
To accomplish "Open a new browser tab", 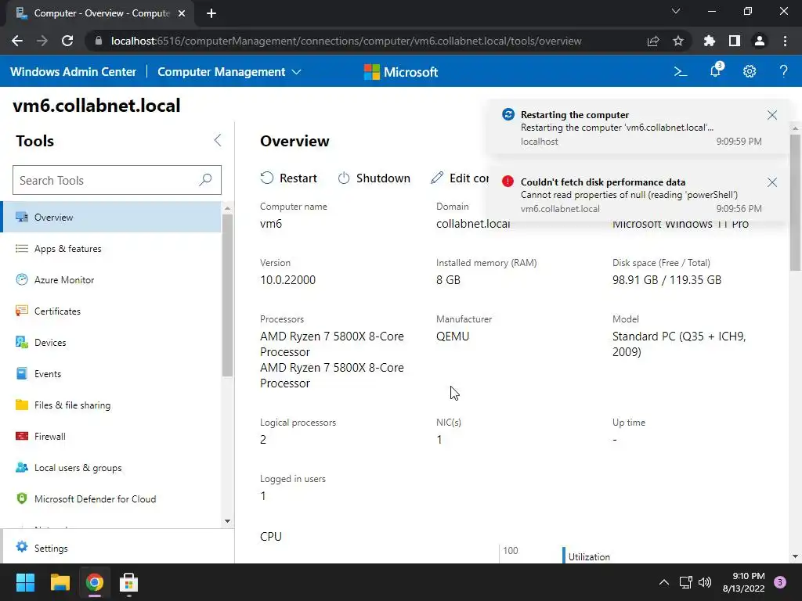I will [x=211, y=13].
